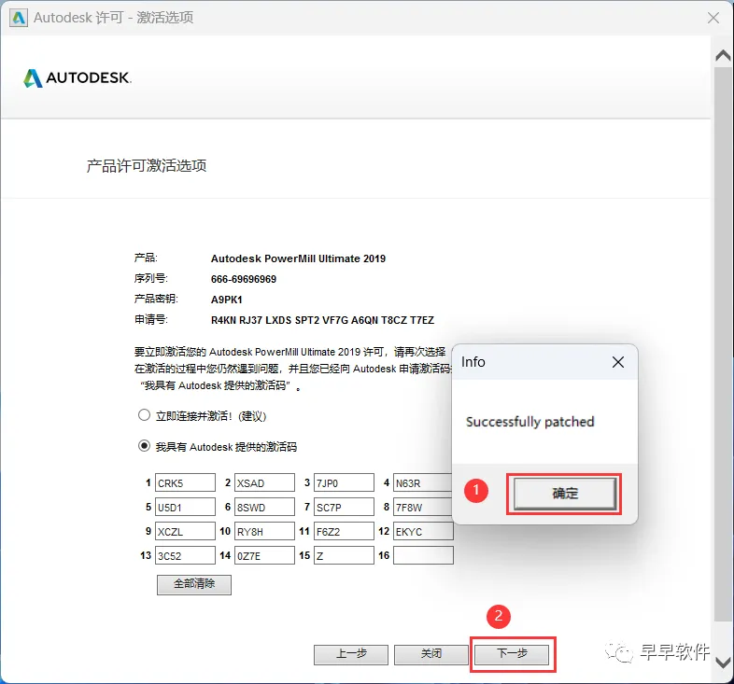Click the scrollbar up arrow
734x684 pixels.
point(723,55)
